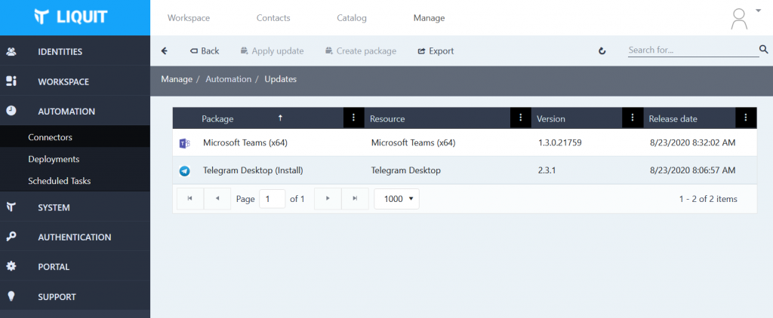Click the Telegram Desktop resource cell
This screenshot has width=773, height=318.
[x=405, y=170]
